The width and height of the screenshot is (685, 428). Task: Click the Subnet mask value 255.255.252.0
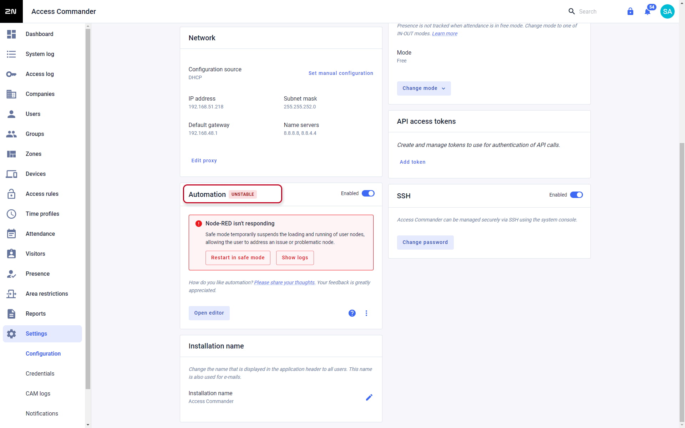(x=300, y=107)
